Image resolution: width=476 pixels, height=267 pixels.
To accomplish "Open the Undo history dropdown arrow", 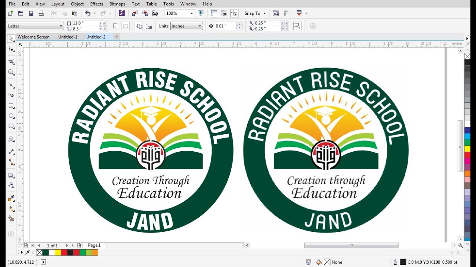I will pyautogui.click(x=94, y=13).
